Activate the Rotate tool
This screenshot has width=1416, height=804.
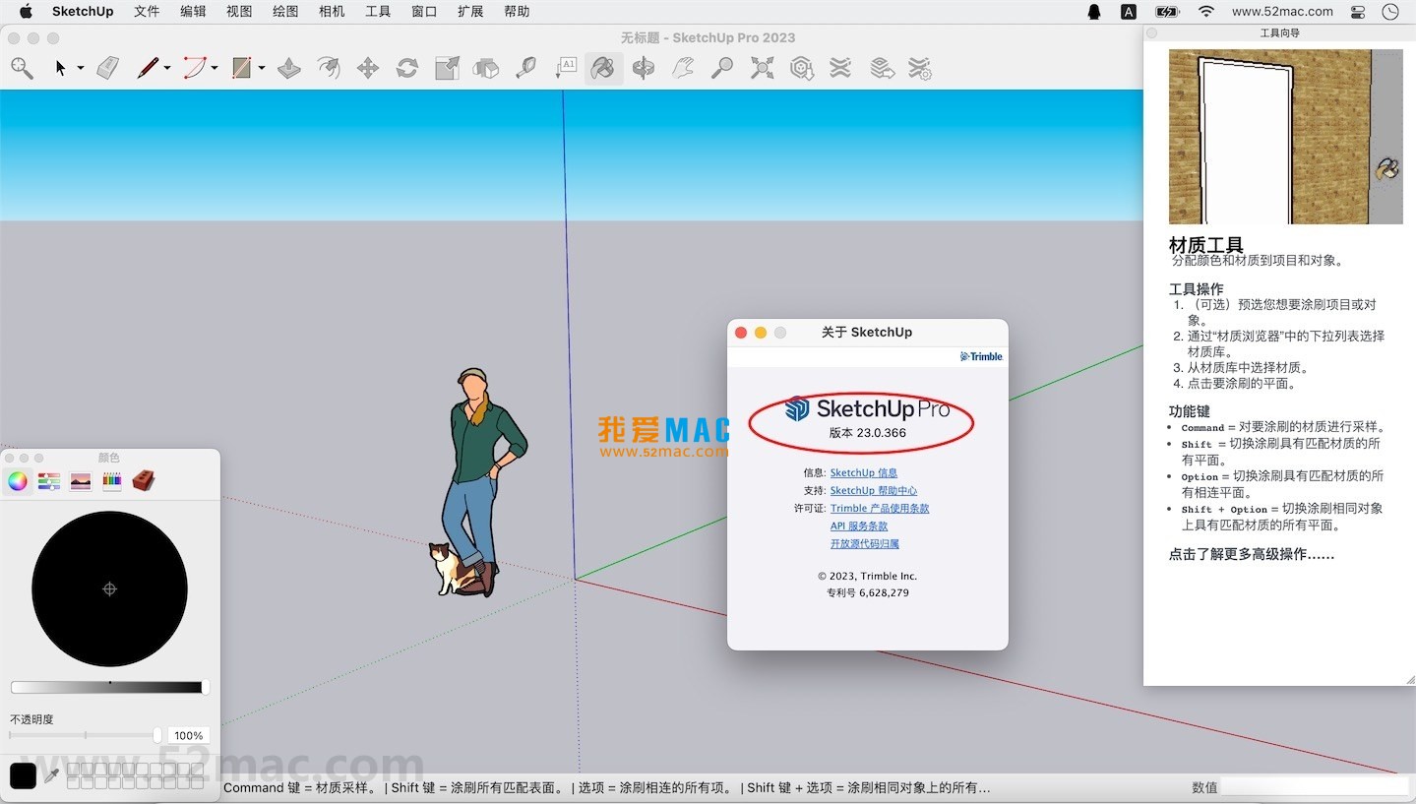click(407, 68)
